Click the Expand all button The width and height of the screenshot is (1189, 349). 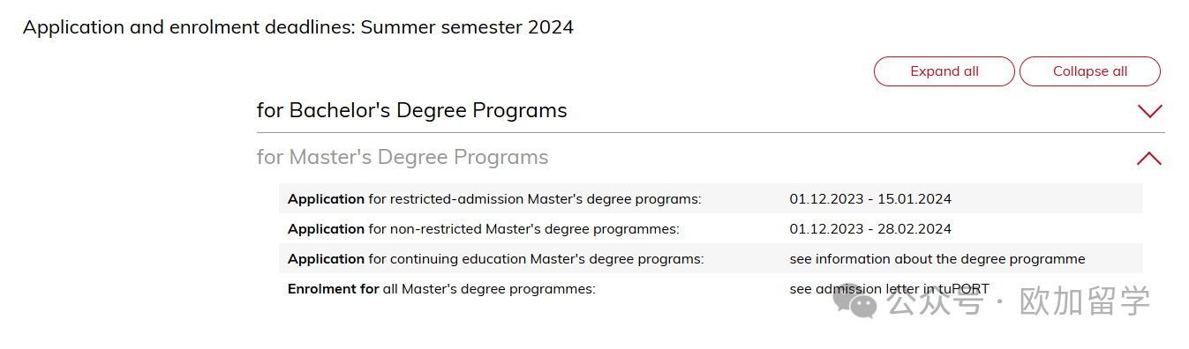pos(944,71)
